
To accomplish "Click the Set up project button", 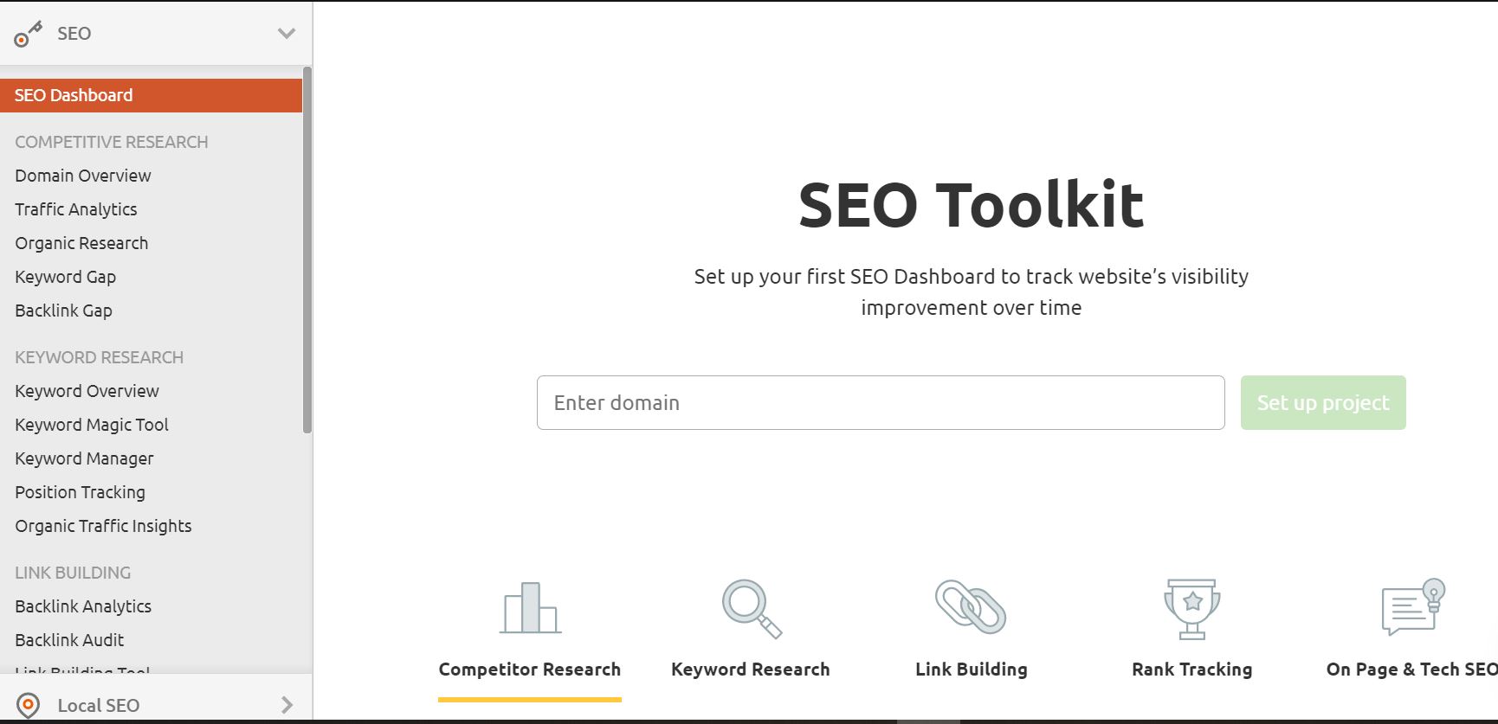I will tap(1323, 402).
